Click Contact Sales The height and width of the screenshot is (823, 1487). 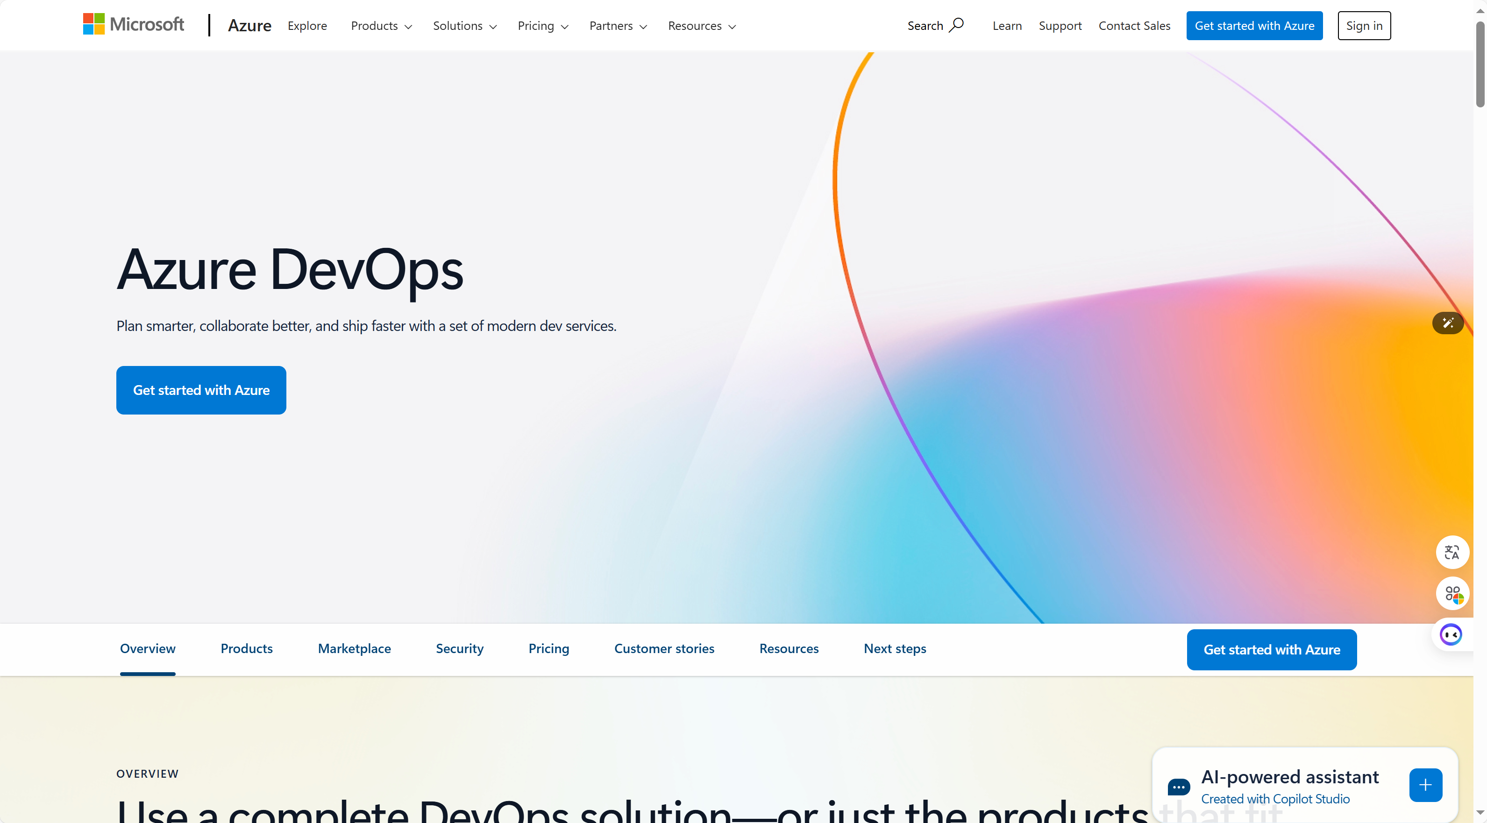(1134, 26)
